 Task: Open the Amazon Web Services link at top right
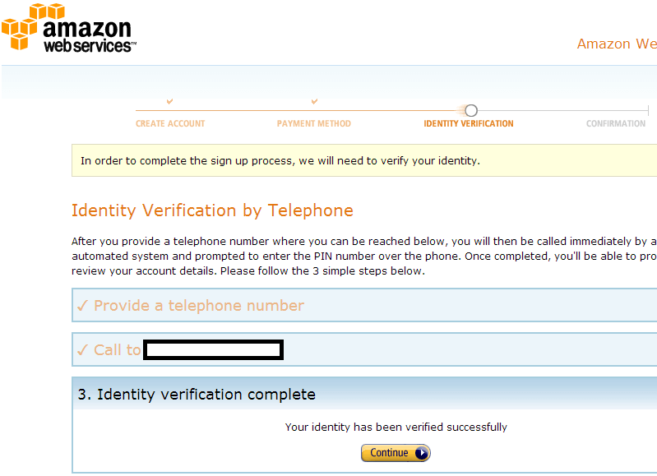(617, 44)
